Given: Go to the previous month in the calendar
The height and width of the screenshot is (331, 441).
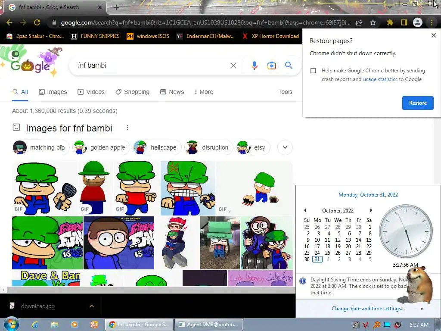Looking at the screenshot, I should coord(305,210).
